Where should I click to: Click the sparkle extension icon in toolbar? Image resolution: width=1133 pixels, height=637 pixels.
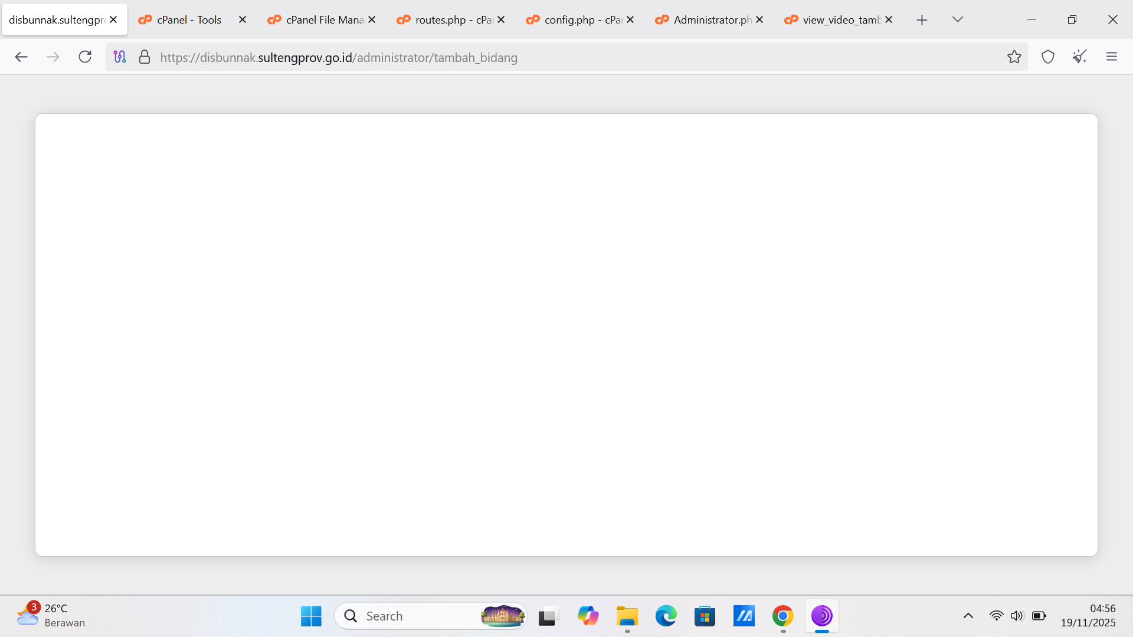click(1079, 57)
